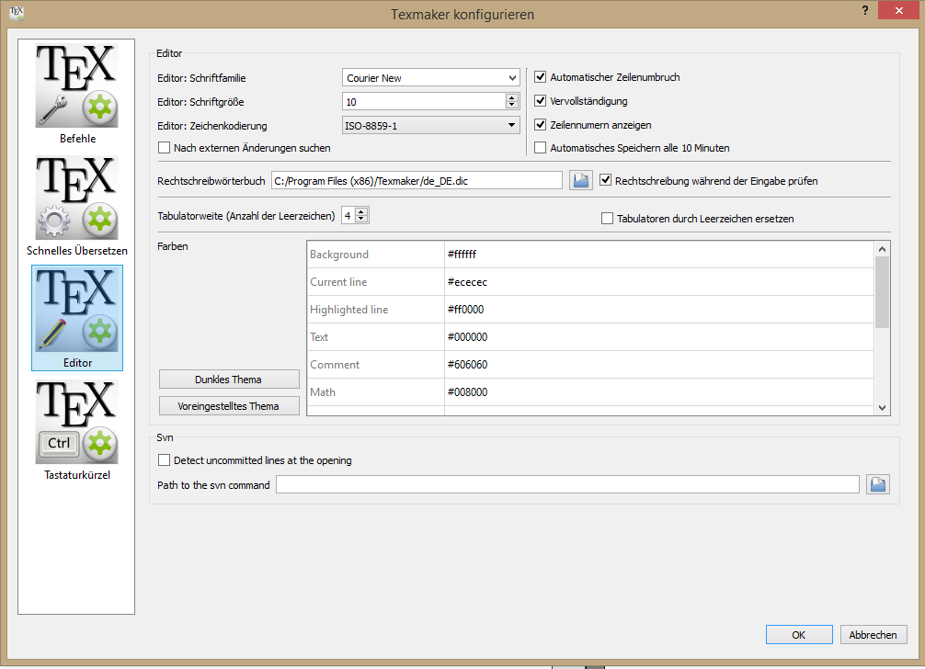Open the Befehle settings page

pos(76,95)
